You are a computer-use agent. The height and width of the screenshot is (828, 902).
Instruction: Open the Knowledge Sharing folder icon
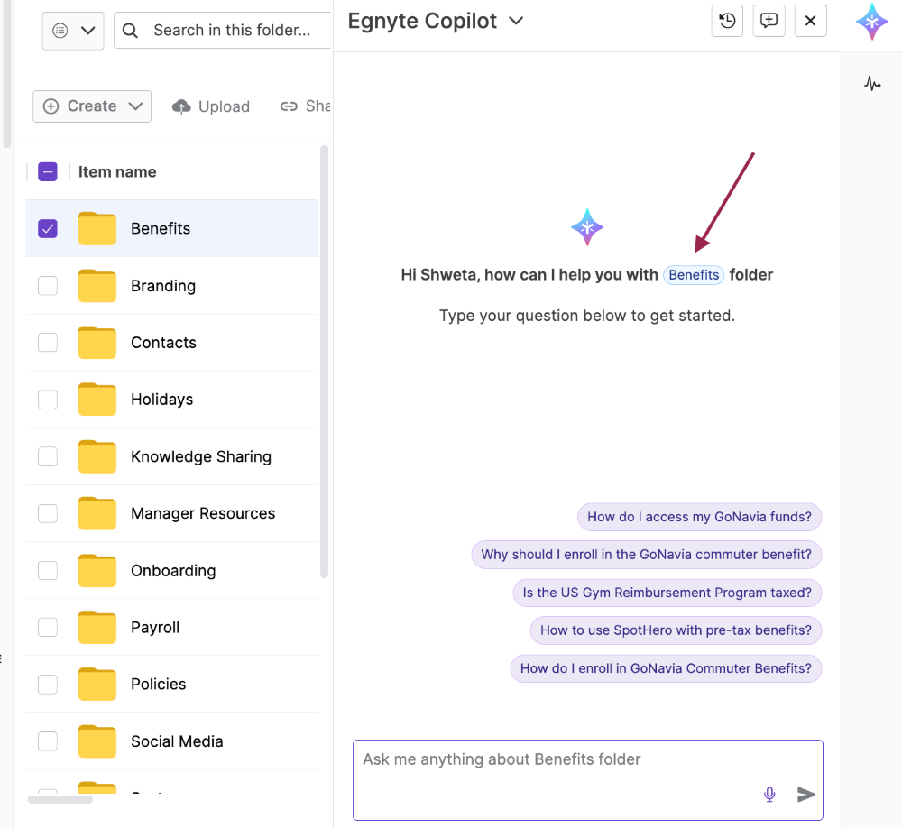[97, 456]
